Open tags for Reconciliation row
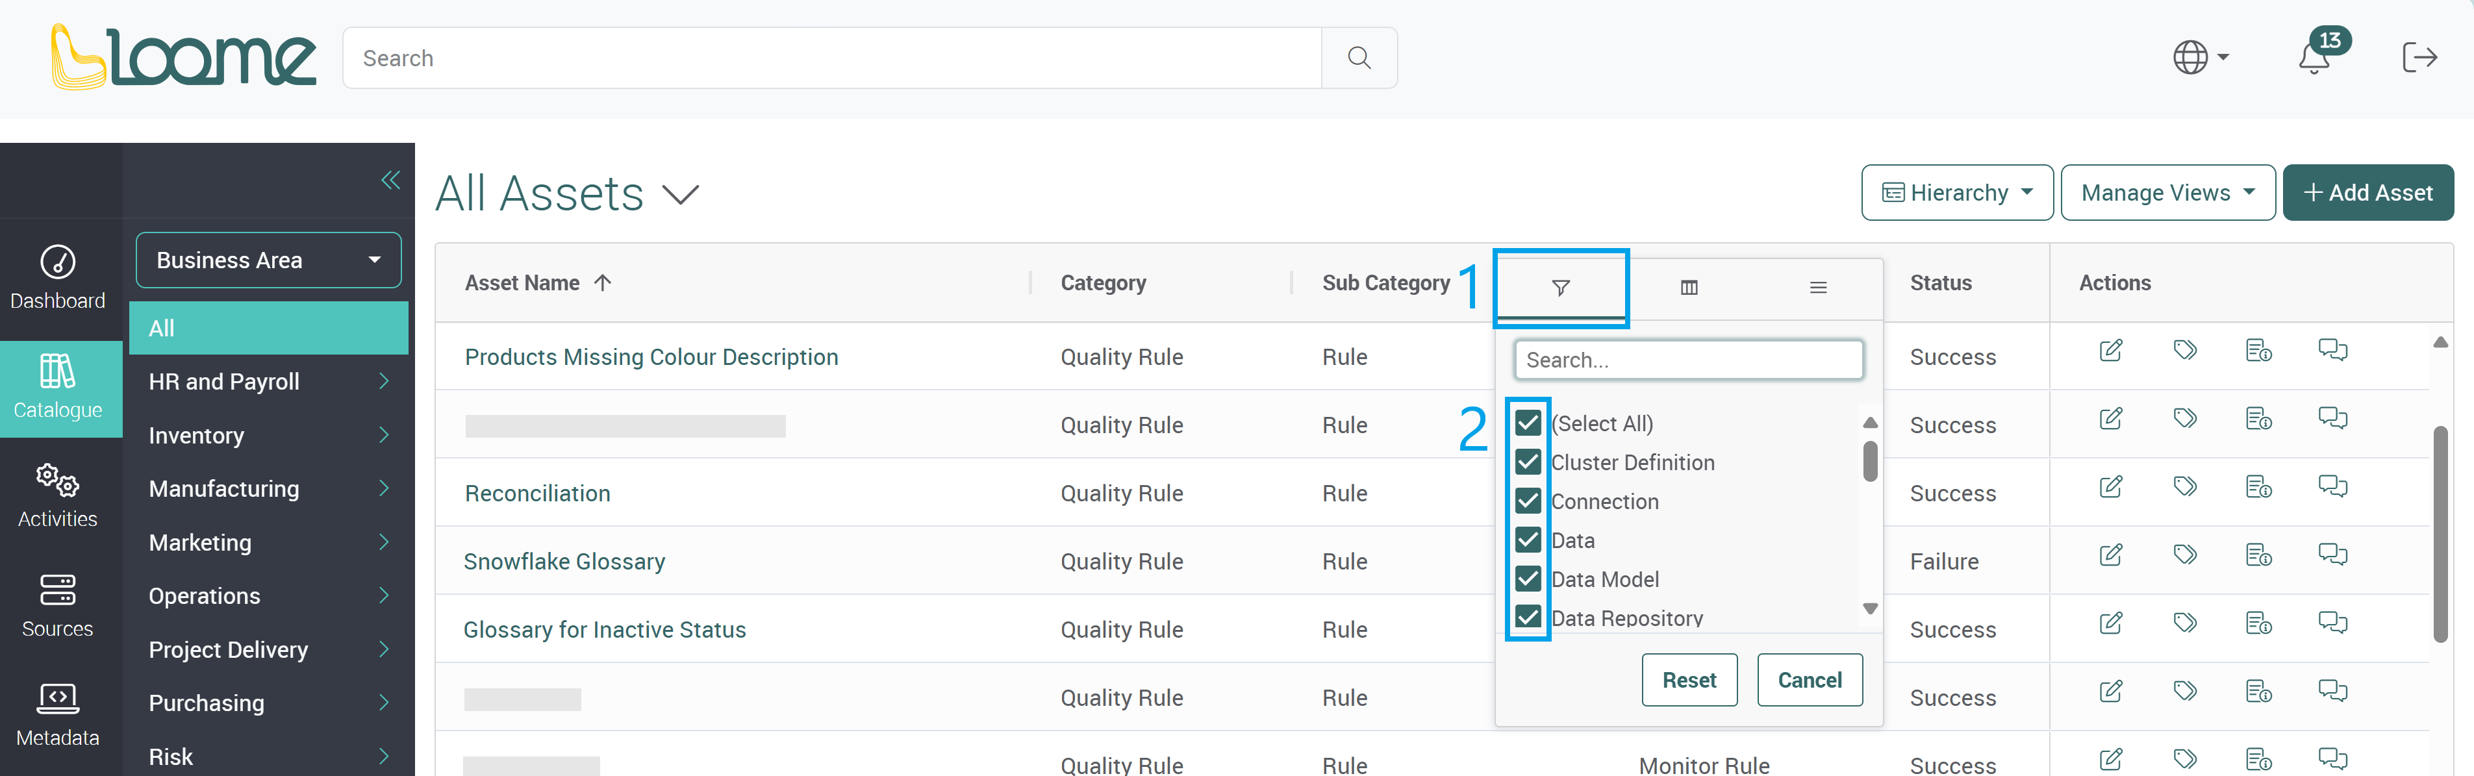 pyautogui.click(x=2185, y=487)
